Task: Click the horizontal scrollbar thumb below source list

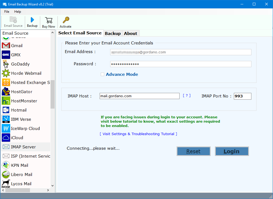Action: [x=18, y=190]
